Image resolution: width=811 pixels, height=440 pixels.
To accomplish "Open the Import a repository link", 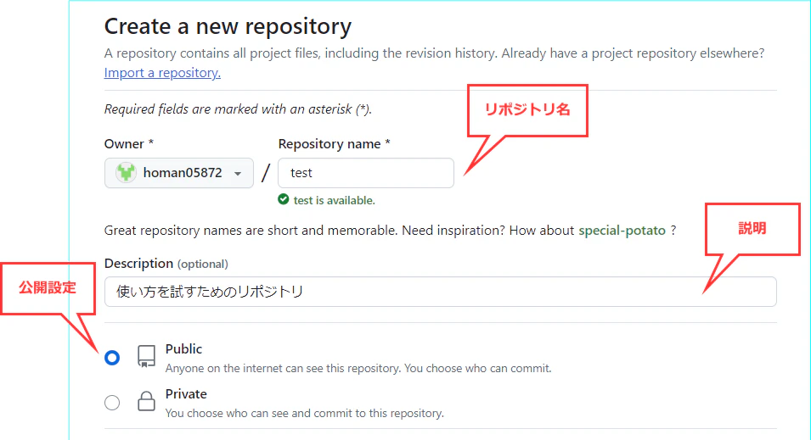I will 162,73.
